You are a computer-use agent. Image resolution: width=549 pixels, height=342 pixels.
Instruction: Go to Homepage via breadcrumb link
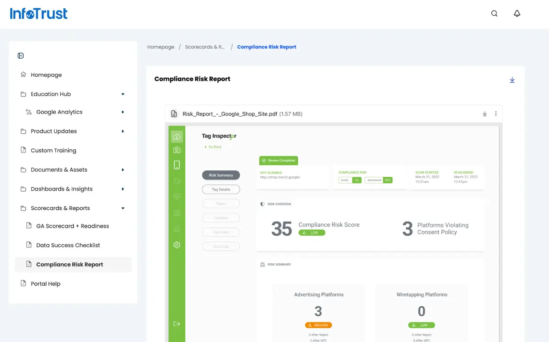click(x=161, y=47)
